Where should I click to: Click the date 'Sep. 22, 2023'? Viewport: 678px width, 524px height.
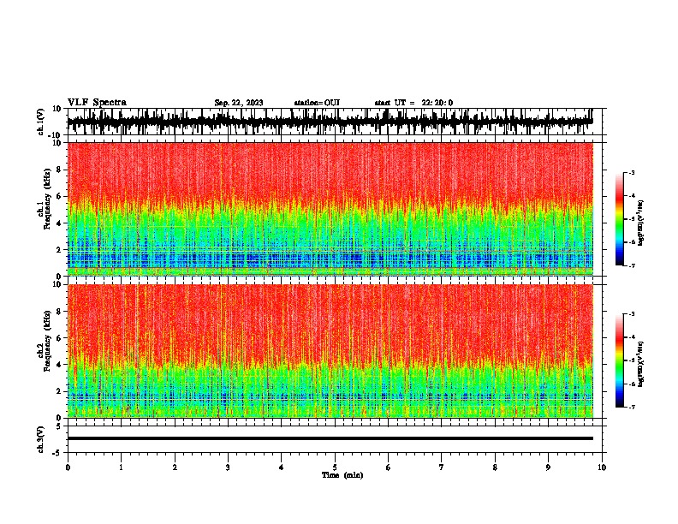click(239, 103)
